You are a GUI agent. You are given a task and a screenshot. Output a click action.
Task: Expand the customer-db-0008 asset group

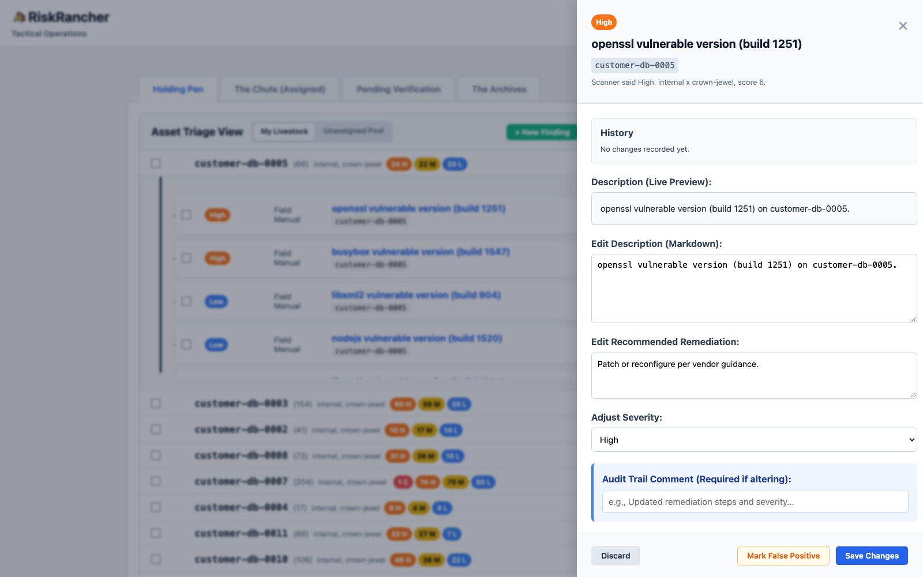pos(241,455)
